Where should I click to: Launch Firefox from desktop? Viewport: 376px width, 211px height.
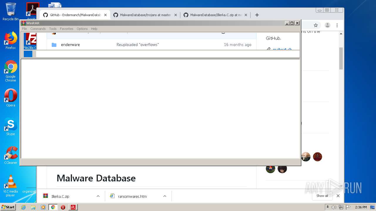pos(11,40)
